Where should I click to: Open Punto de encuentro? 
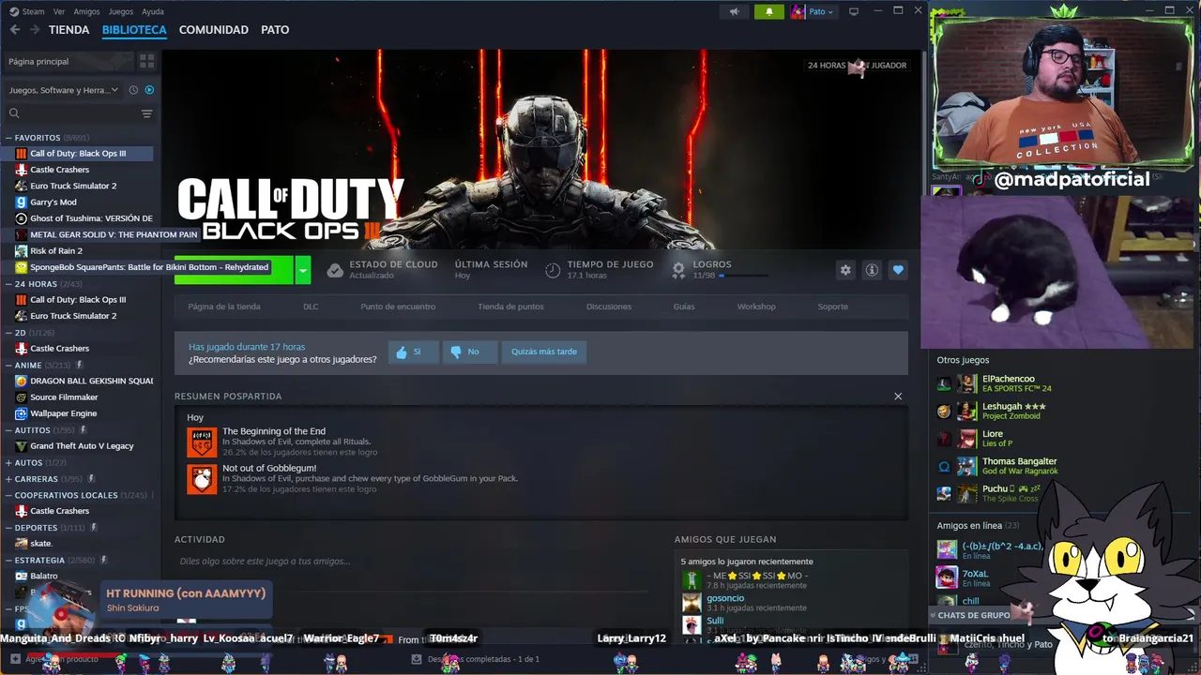click(x=398, y=307)
